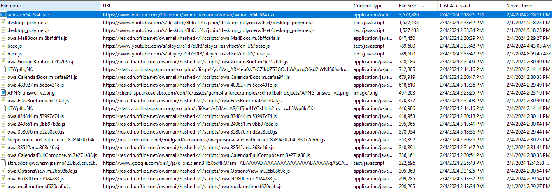Click the last accessed 2/4/2024 2:25:43 PM cell
552x189 pixels.
(462, 163)
